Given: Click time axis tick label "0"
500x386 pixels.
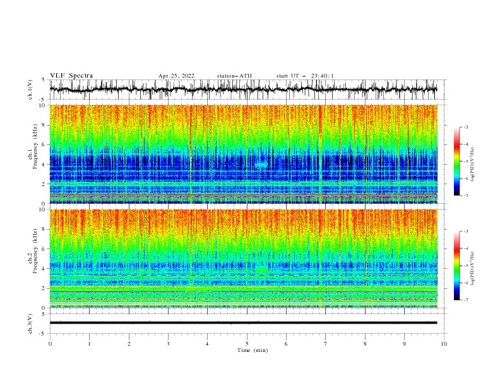Looking at the screenshot, I should point(50,344).
